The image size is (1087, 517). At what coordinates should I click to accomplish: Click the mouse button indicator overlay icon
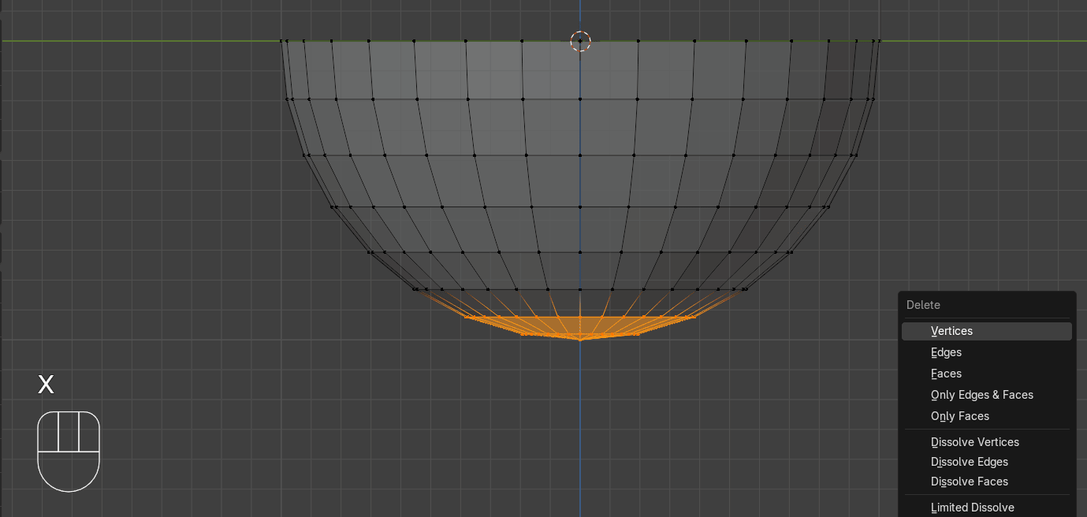click(x=69, y=451)
